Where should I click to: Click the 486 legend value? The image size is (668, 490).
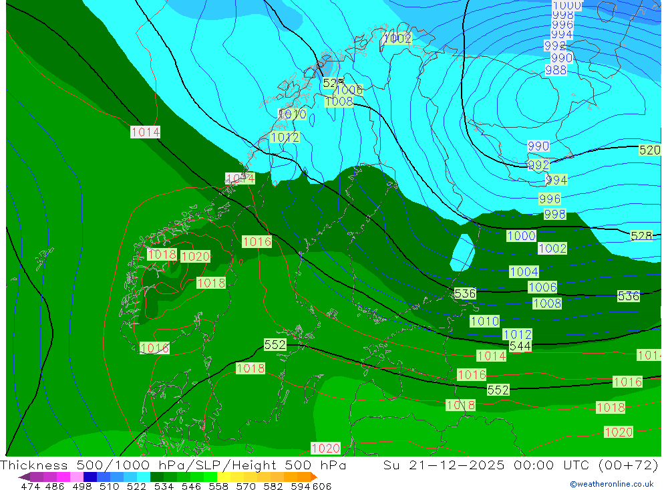[x=55, y=487]
